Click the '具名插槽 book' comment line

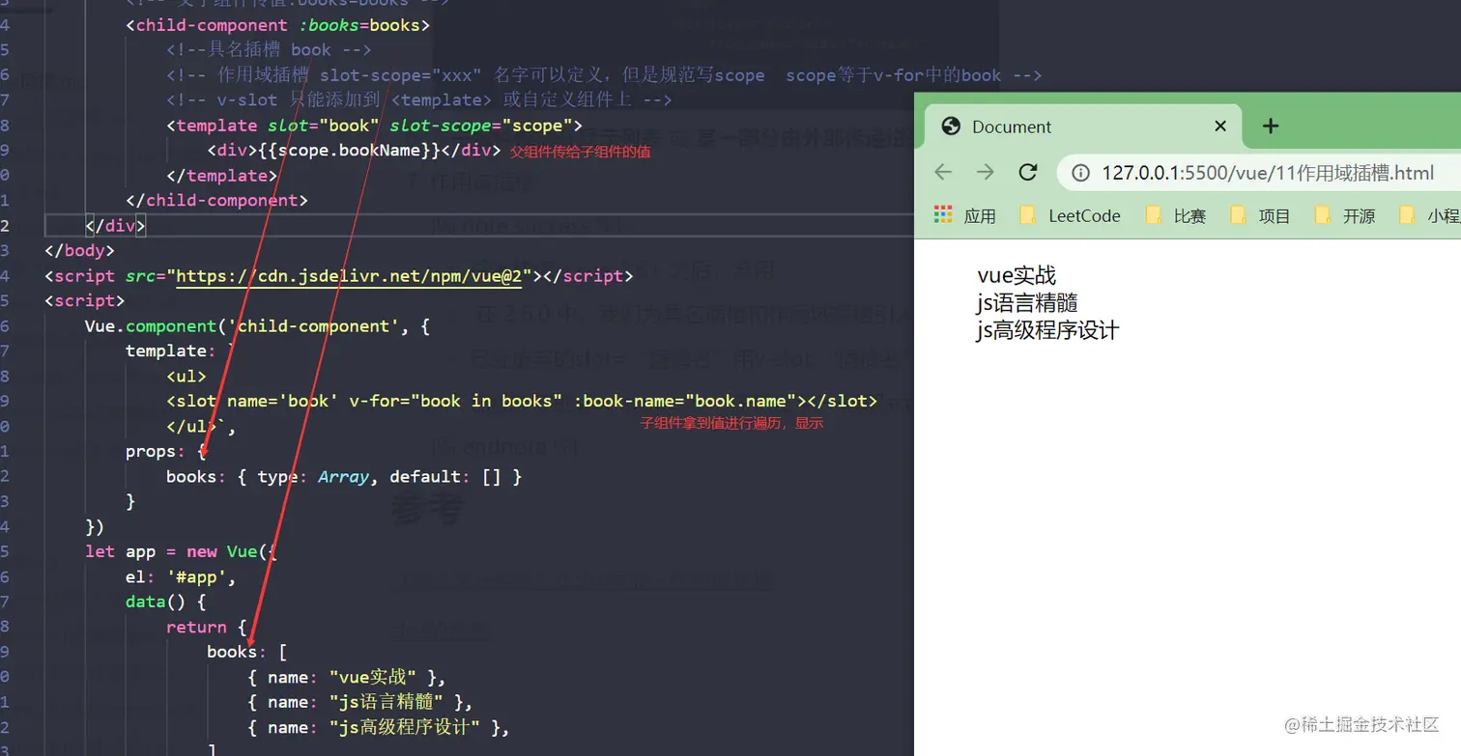pyautogui.click(x=269, y=50)
